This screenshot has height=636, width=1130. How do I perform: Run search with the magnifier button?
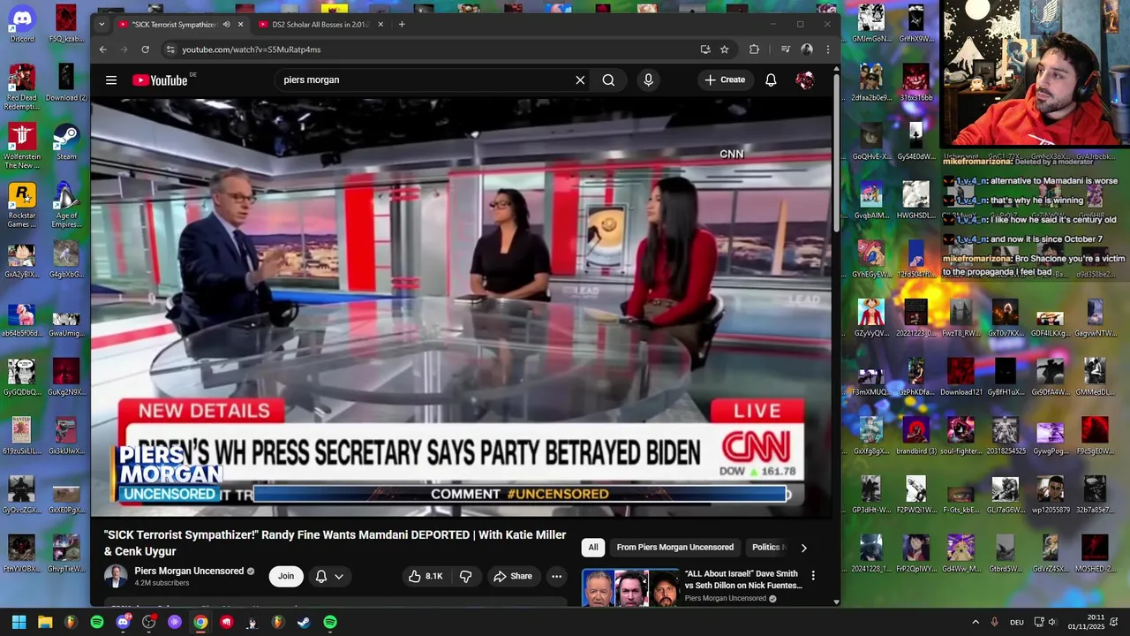(x=608, y=79)
